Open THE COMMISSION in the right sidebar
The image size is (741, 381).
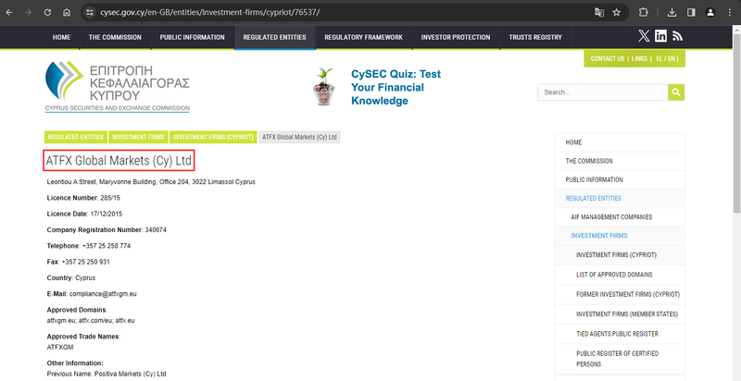(x=620, y=161)
